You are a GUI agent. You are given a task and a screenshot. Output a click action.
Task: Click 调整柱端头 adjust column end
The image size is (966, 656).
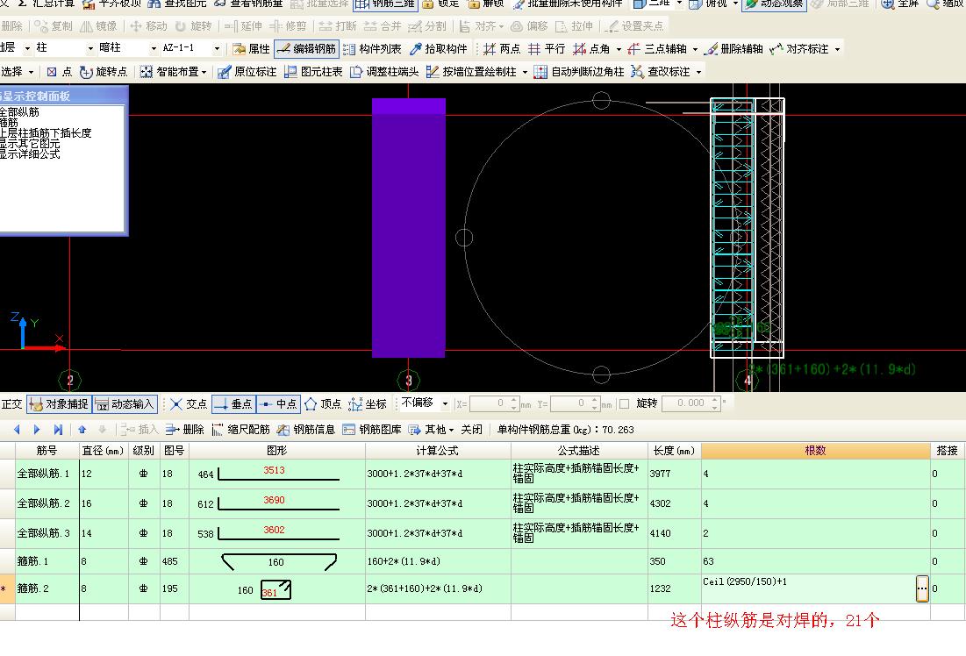point(384,72)
